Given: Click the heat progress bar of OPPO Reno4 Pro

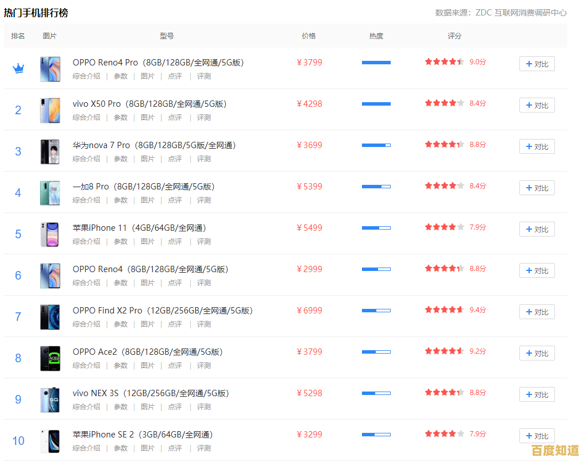Looking at the screenshot, I should (x=376, y=62).
